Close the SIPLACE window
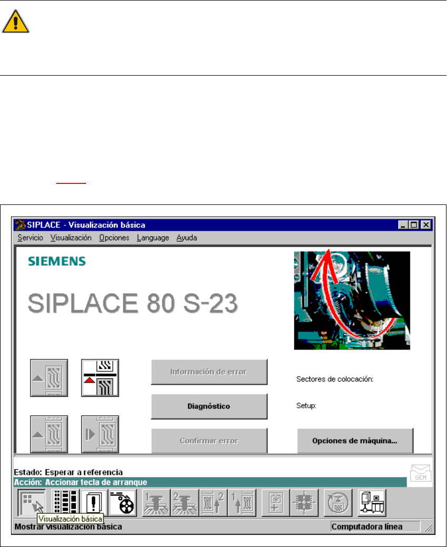This screenshot has height=547, width=447. (426, 225)
